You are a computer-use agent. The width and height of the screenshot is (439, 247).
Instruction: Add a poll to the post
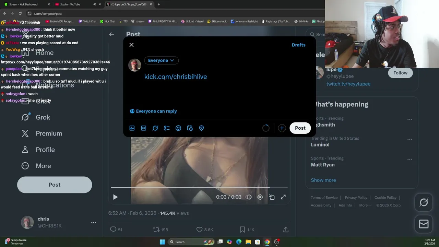coord(167,128)
